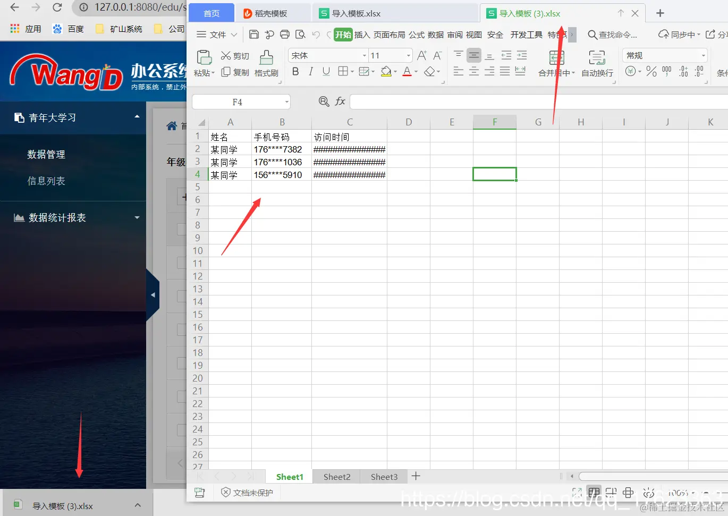The height and width of the screenshot is (516, 728).
Task: Align text right horizontally
Action: click(x=490, y=71)
